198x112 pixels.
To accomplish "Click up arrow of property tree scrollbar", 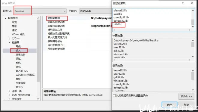I will pos(38,18).
